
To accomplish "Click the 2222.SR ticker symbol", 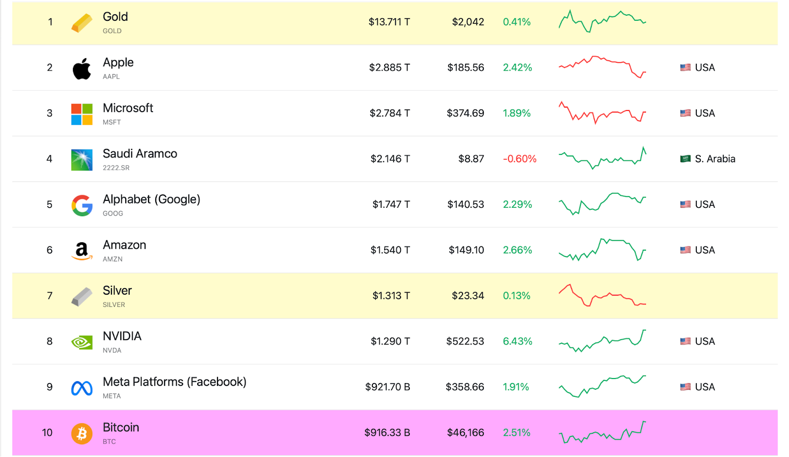I will (x=116, y=168).
